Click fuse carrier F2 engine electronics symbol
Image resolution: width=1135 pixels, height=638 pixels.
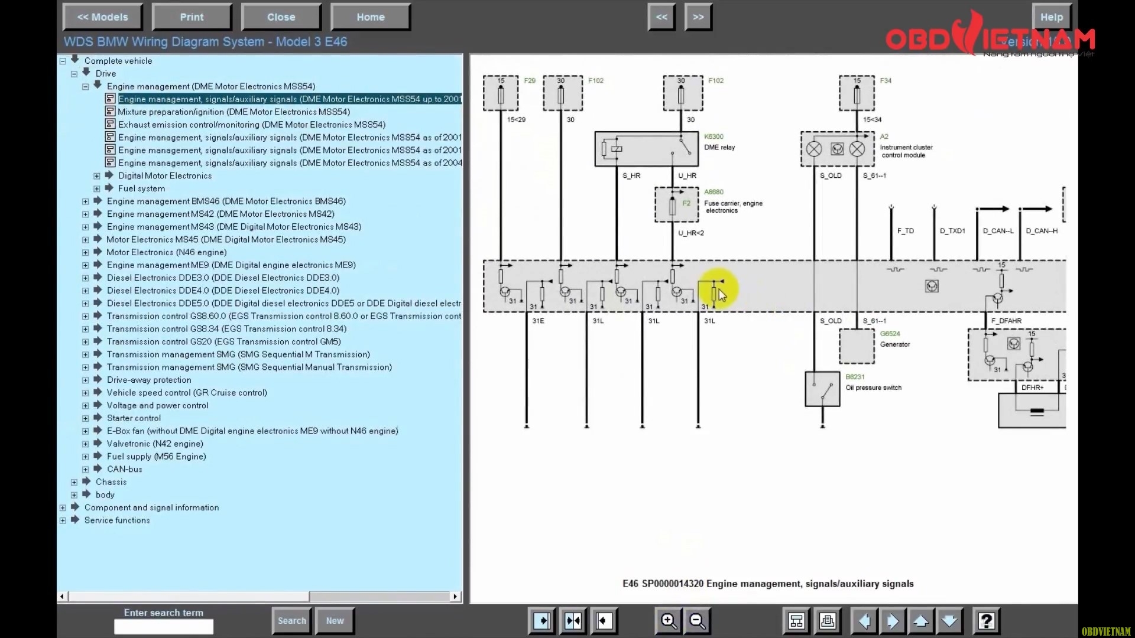click(676, 204)
